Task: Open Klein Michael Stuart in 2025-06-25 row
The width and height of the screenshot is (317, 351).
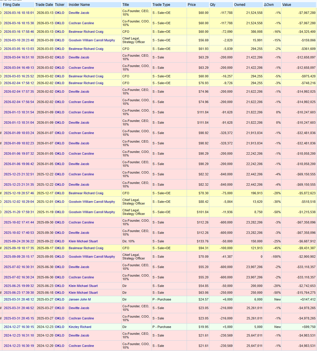Action: pos(83,286)
